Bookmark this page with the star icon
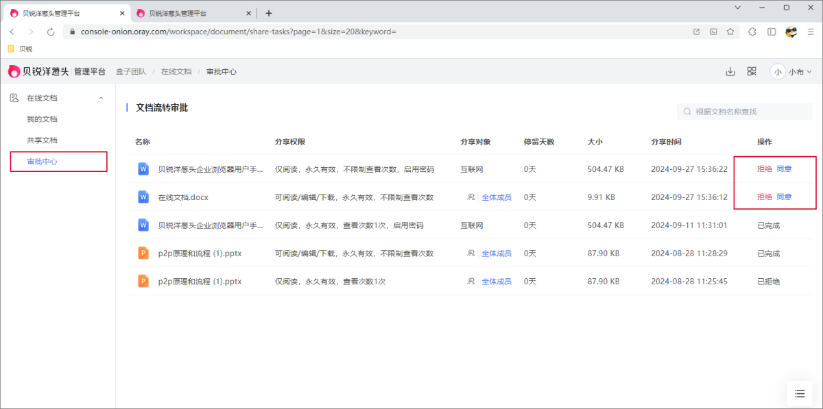The width and height of the screenshot is (823, 409). [730, 32]
